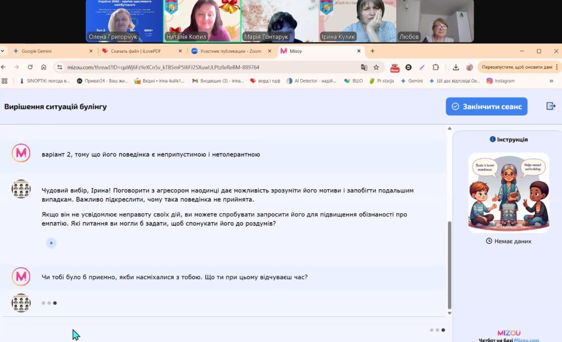
Task: Close the Google Gemini tab
Action: (91, 51)
